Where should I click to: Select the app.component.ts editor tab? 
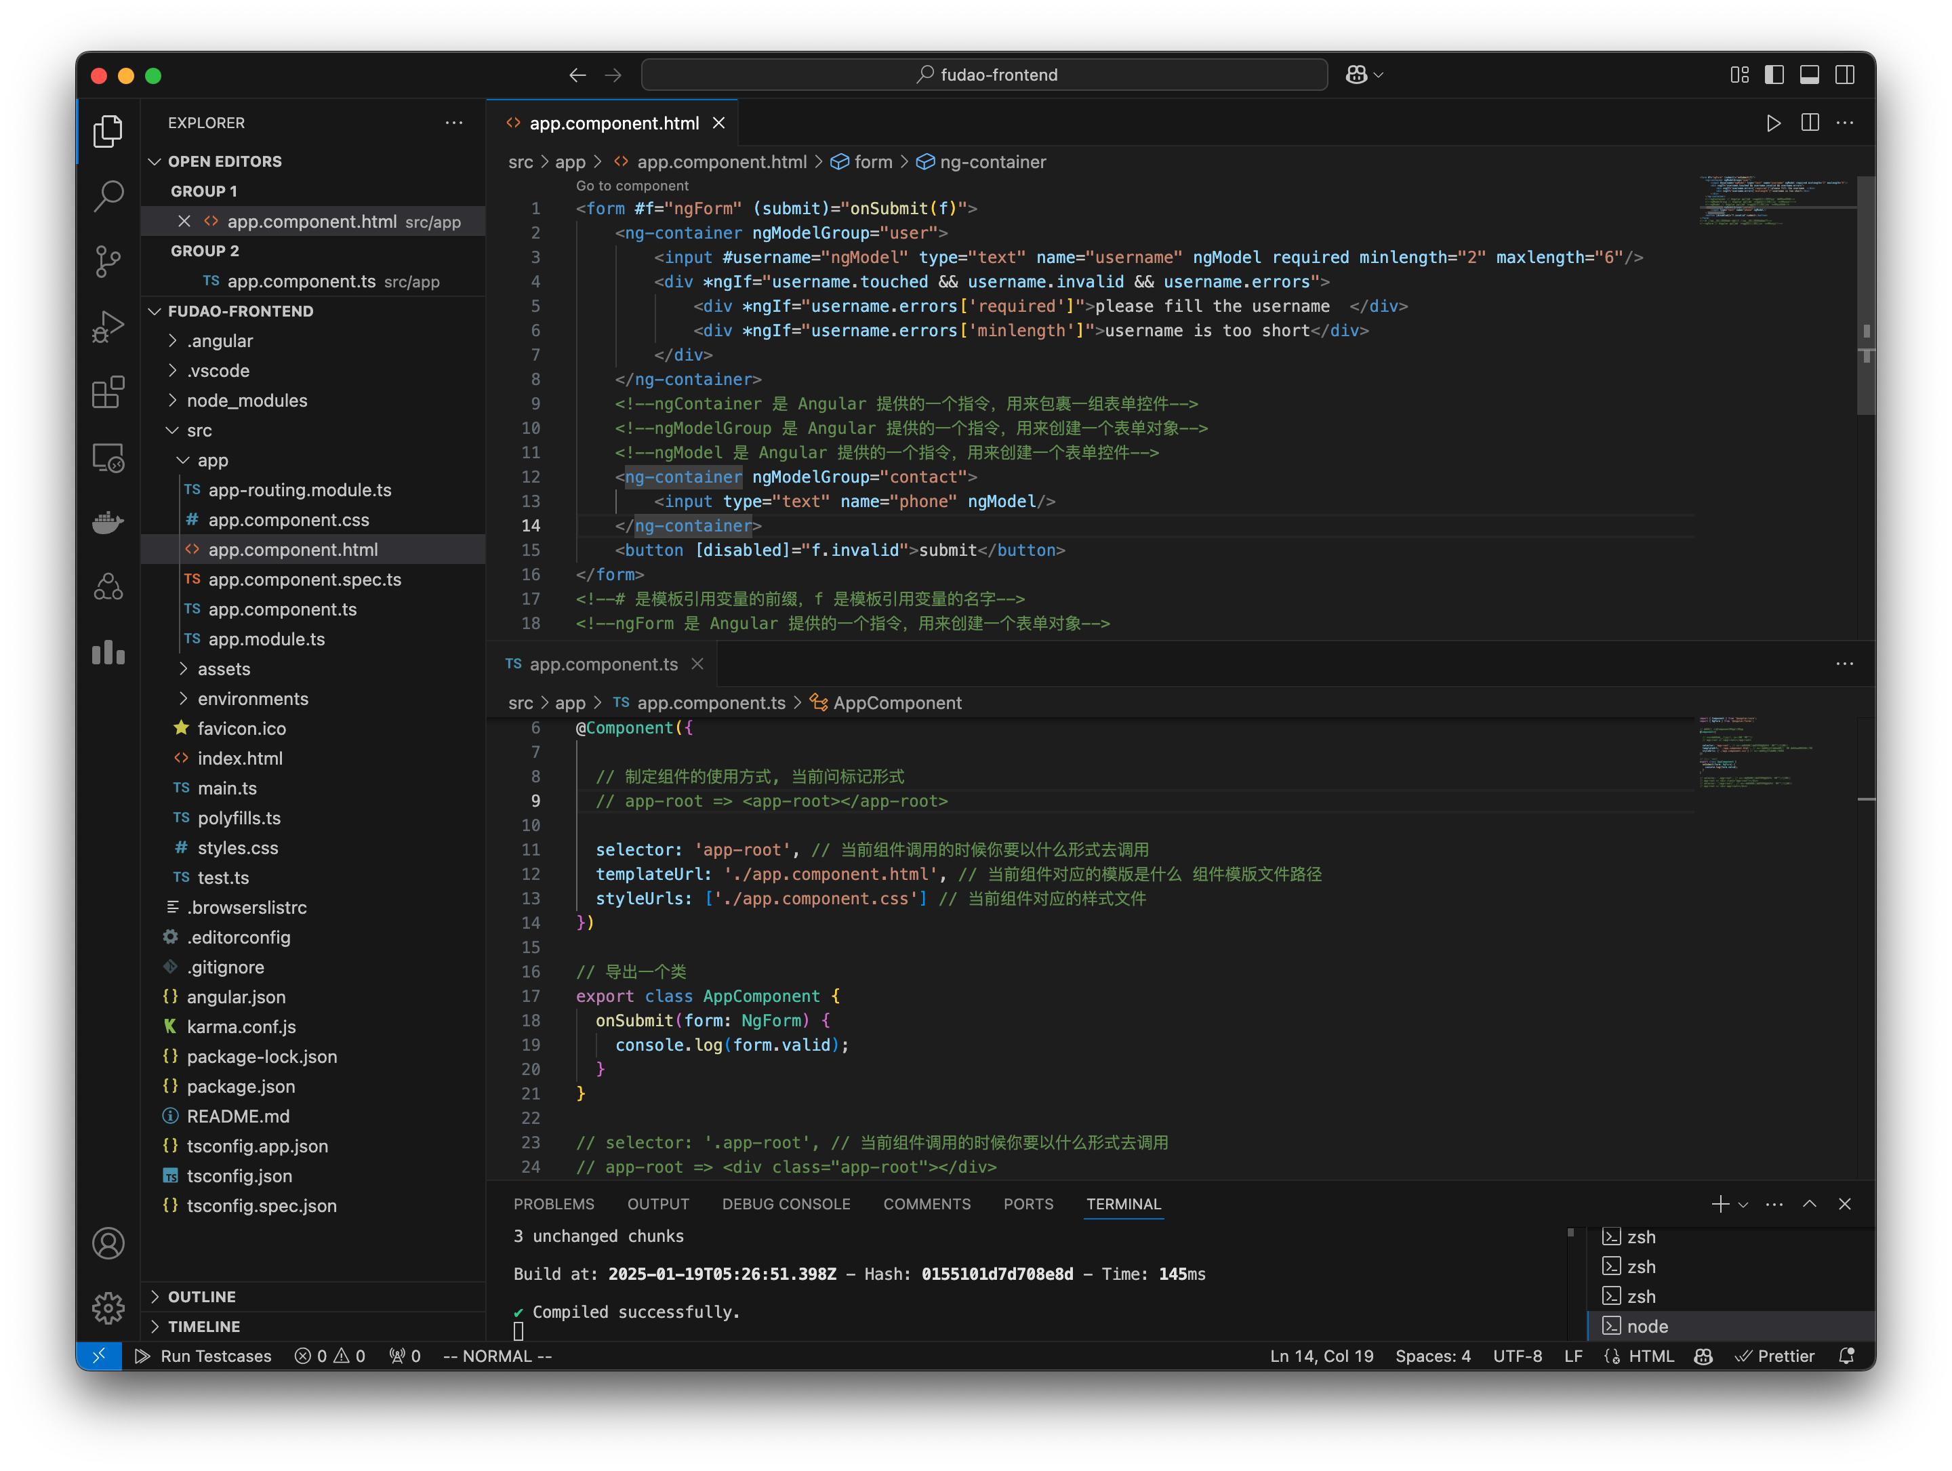[603, 664]
